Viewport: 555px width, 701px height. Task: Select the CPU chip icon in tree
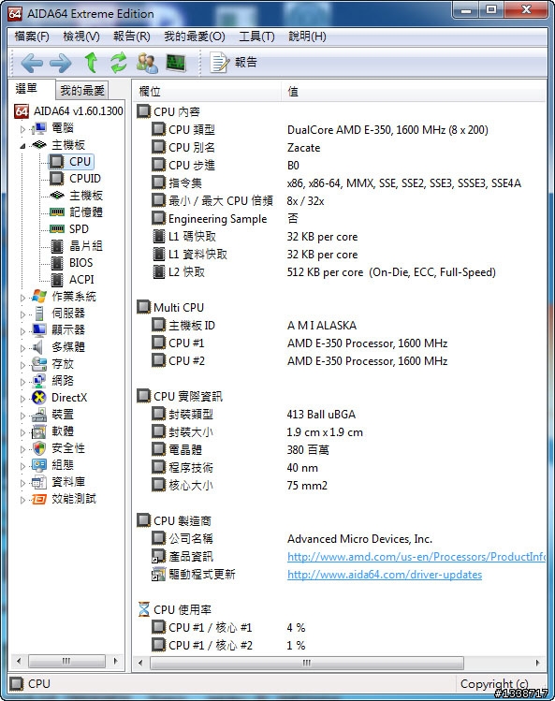[56, 161]
